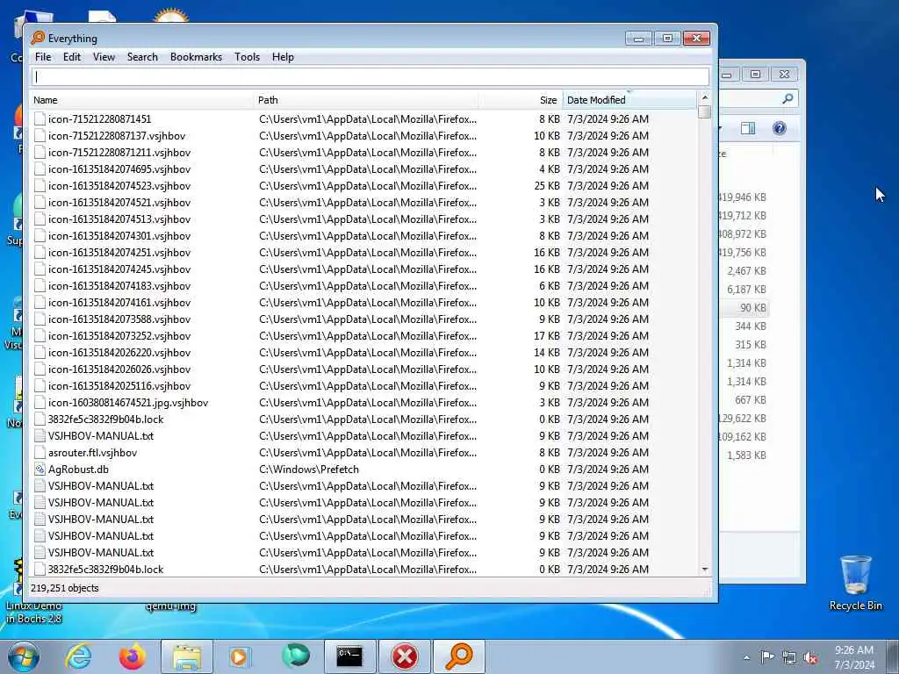899x674 pixels.
Task: Select file icon-161351842074245.vsjhbov
Action: pyautogui.click(x=119, y=269)
